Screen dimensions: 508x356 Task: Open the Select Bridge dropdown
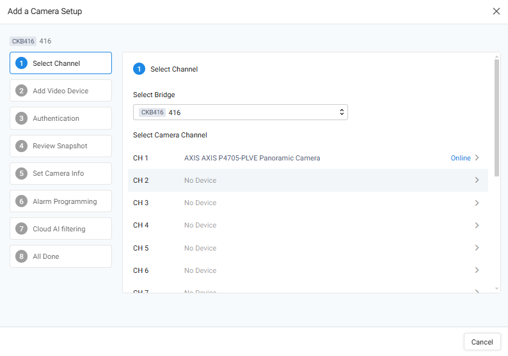tap(241, 112)
